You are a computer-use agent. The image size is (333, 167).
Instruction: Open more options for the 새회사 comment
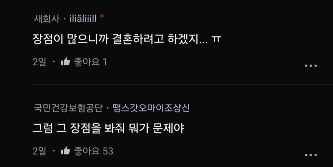(311, 66)
